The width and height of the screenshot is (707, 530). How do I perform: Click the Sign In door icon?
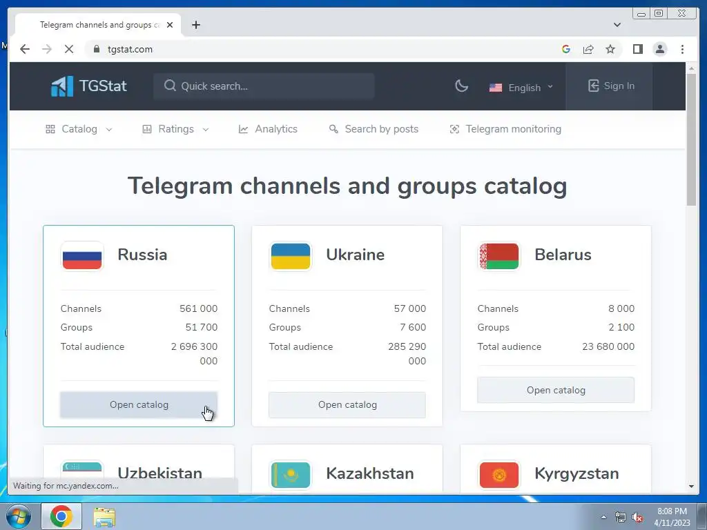pos(593,86)
